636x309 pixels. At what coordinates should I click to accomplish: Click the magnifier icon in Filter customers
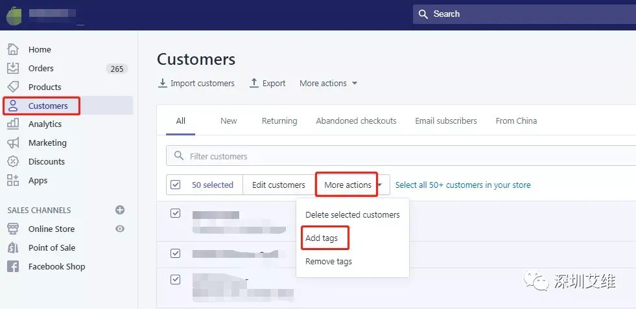coord(178,155)
